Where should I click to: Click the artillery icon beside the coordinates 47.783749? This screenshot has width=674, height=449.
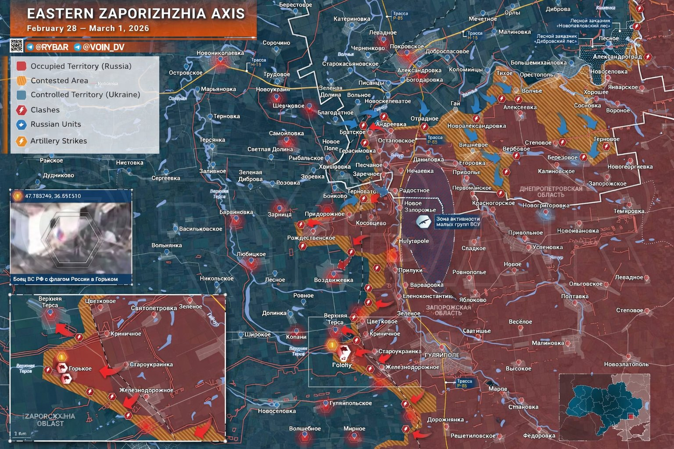(17, 196)
